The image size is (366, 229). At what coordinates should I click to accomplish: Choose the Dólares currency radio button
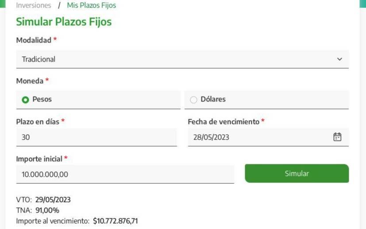tap(193, 100)
